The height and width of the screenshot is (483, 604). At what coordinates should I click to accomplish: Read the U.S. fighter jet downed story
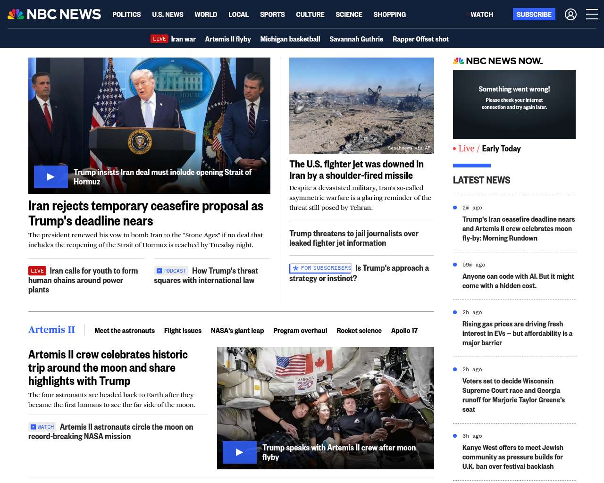[356, 170]
